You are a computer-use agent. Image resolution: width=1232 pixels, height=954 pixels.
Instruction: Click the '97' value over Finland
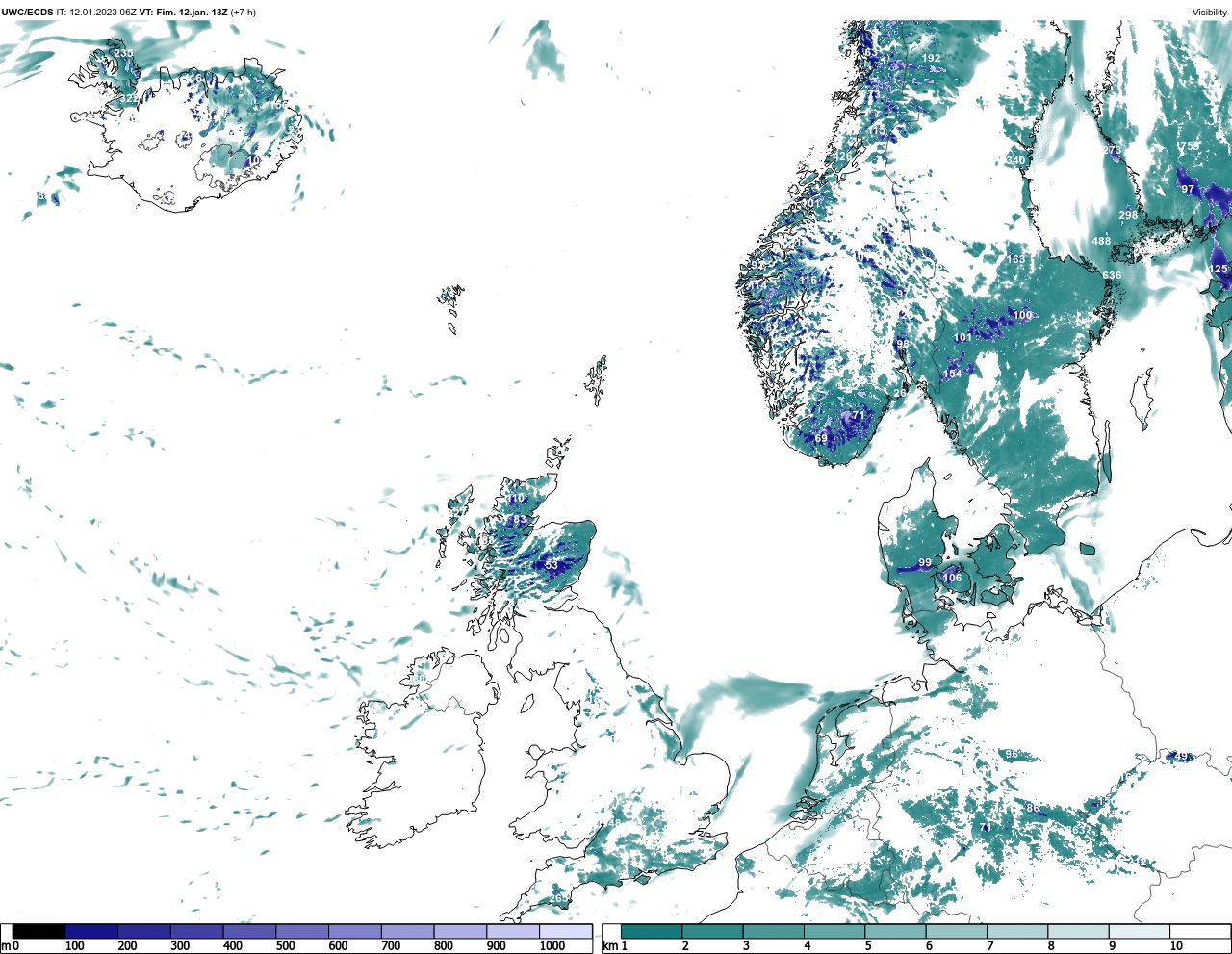coord(1188,189)
